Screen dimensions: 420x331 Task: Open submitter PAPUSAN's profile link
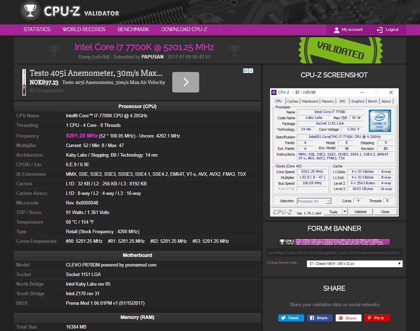(x=152, y=57)
